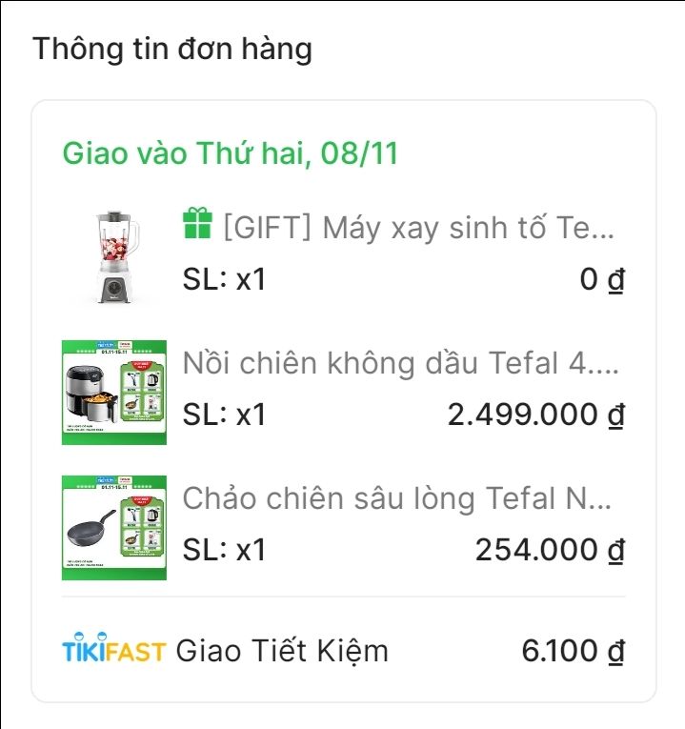Click the 0 đ gift price

click(x=602, y=280)
